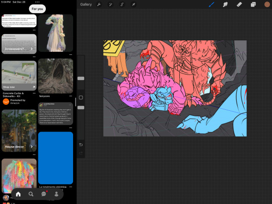Open the Adjustments magic wand menu
This screenshot has width=272, height=204.
pyautogui.click(x=110, y=5)
